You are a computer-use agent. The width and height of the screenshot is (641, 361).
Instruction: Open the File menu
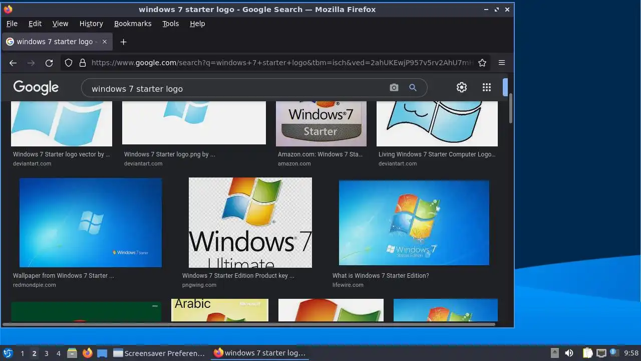(x=12, y=24)
